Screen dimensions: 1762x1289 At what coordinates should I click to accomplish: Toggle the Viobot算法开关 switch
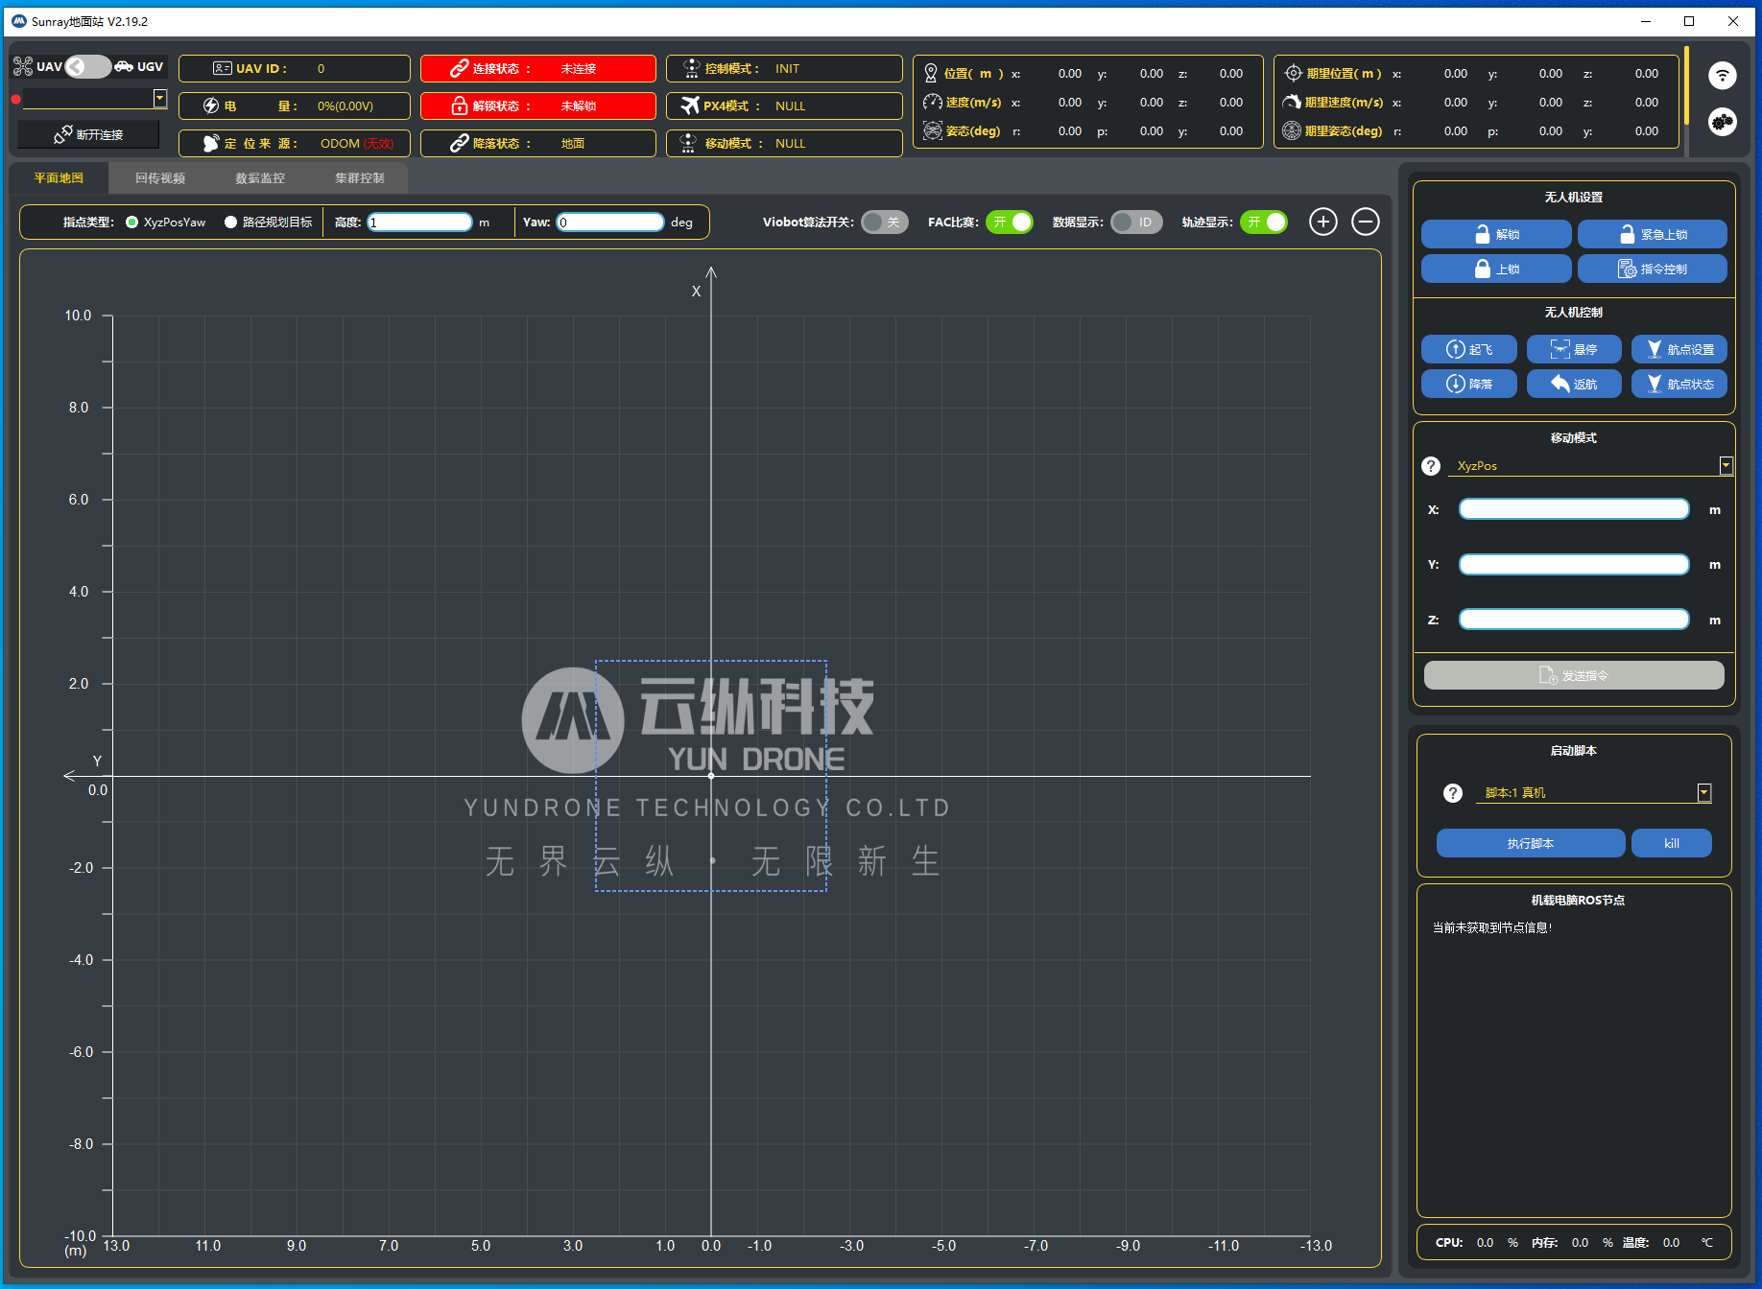[885, 223]
